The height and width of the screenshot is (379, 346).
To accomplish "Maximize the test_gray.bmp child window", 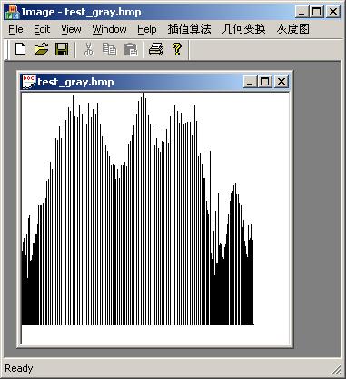I will click(x=265, y=82).
